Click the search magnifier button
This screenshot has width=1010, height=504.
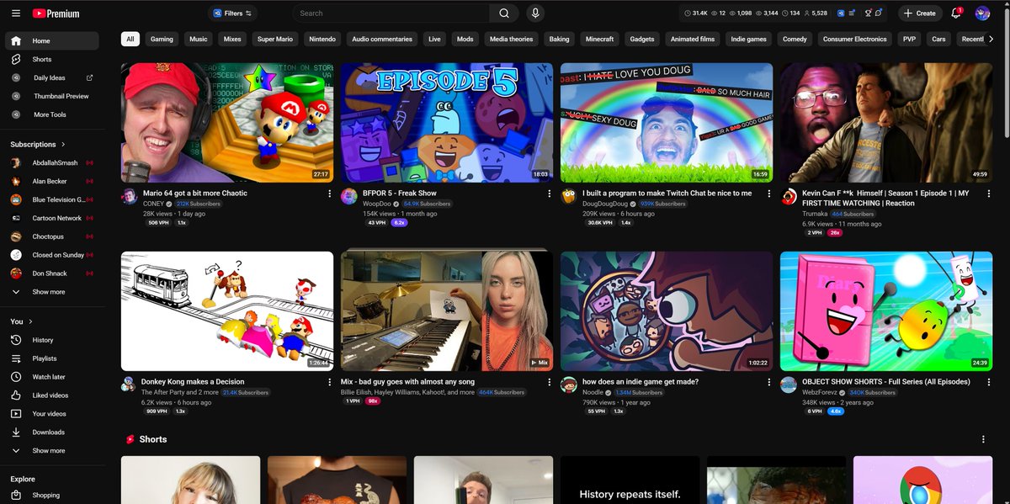(504, 13)
